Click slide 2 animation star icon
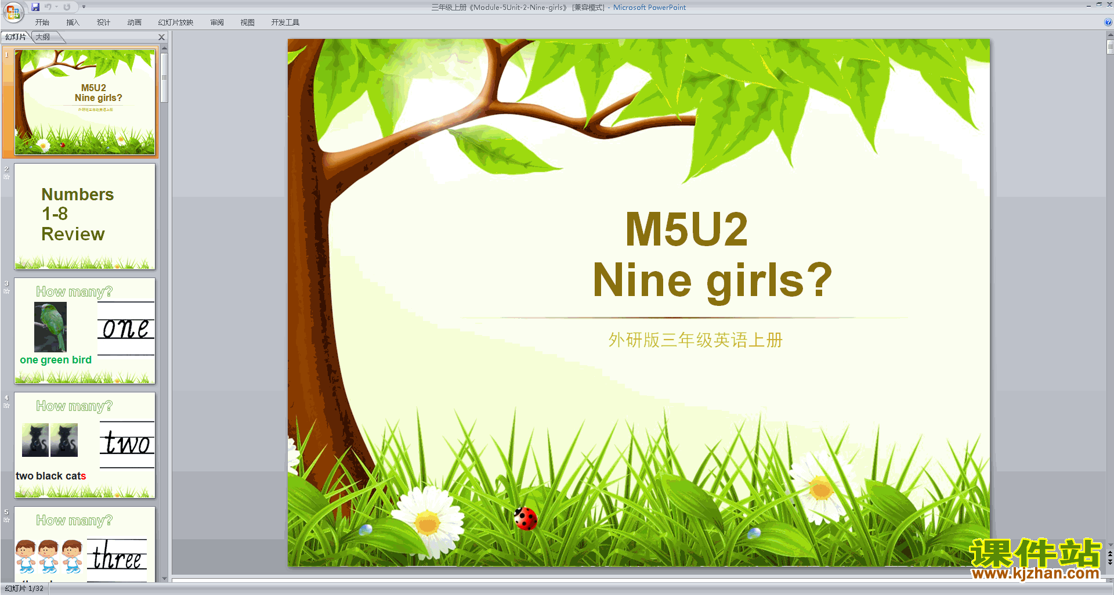The height and width of the screenshot is (595, 1114). (x=6, y=177)
